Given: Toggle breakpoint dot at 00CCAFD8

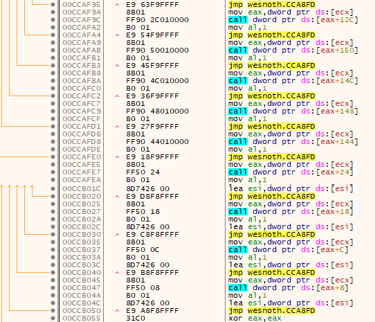Looking at the screenshot, I should pyautogui.click(x=53, y=142).
